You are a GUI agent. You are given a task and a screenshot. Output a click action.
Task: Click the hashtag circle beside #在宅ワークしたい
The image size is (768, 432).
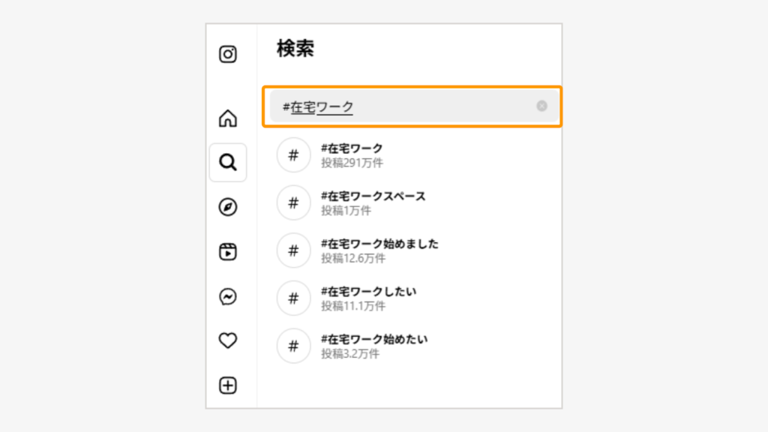click(x=293, y=298)
